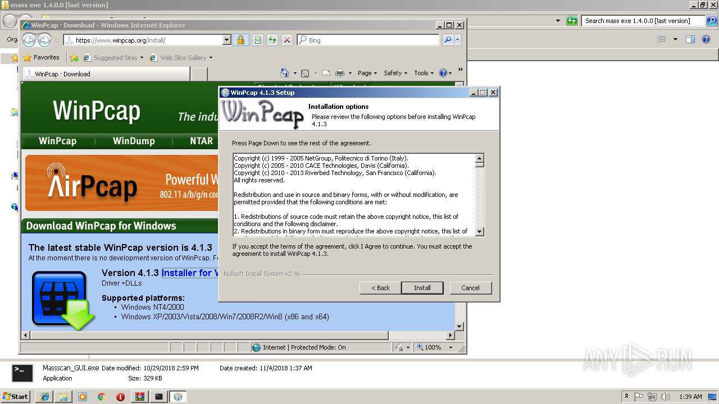This screenshot has height=404, width=719.
Task: Click the Bing search magnifier button
Action: pos(448,40)
